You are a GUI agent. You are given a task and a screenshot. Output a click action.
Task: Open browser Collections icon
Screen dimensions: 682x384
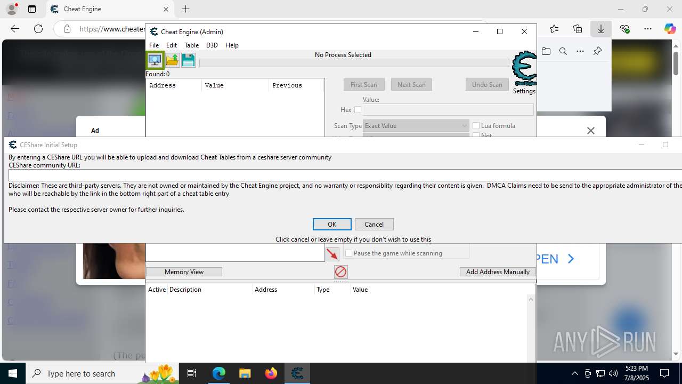coord(578,29)
